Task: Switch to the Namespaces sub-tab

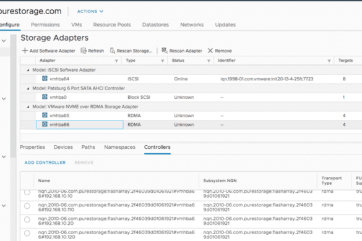Action: pyautogui.click(x=120, y=147)
